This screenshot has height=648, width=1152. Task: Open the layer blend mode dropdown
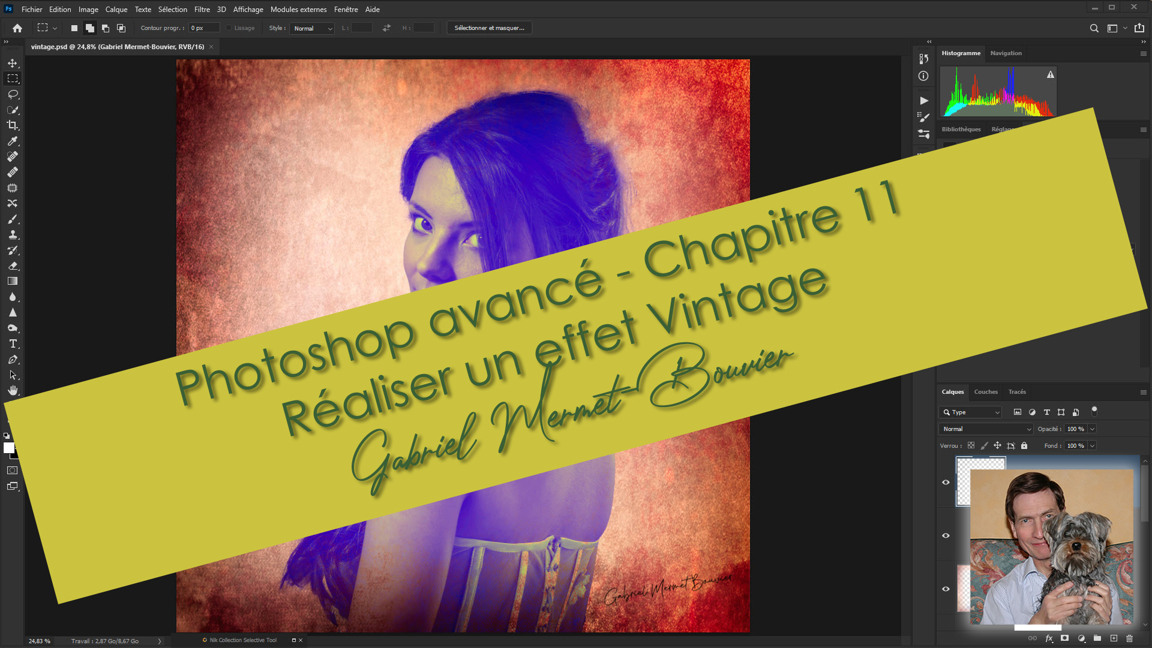tap(986, 429)
